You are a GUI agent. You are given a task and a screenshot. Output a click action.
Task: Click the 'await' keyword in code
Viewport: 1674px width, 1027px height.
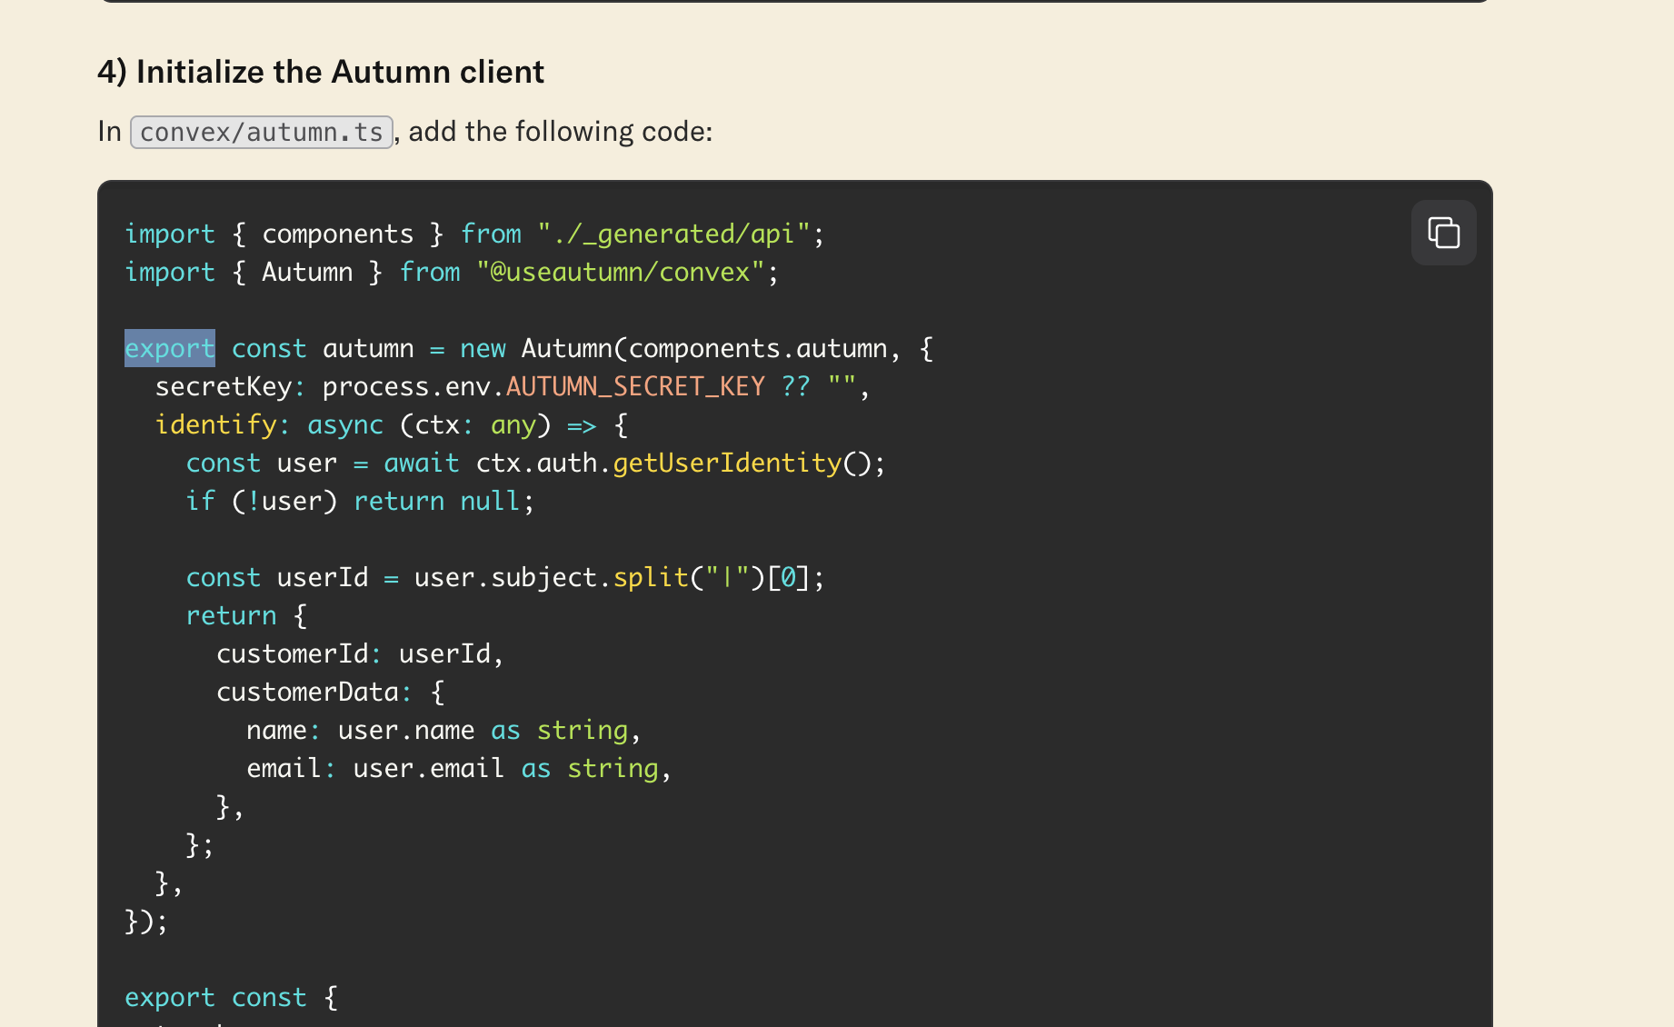point(422,463)
